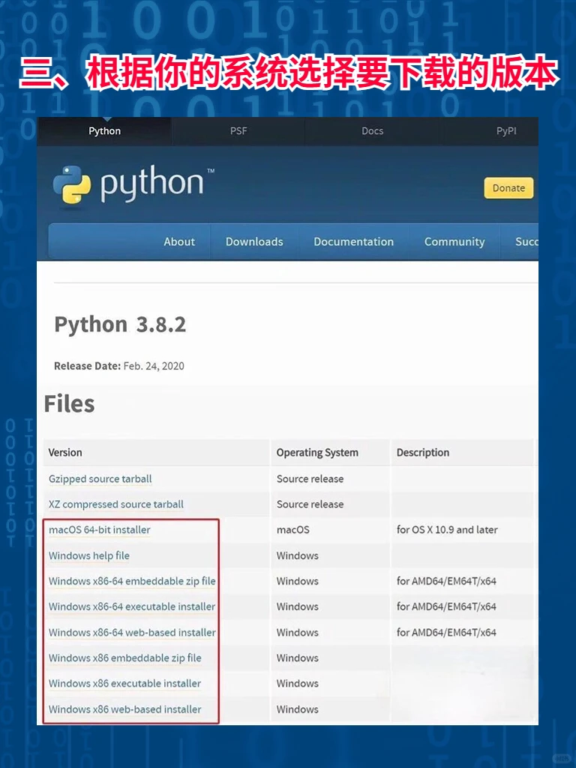
Task: Switch to the PSF tab
Action: coord(238,131)
